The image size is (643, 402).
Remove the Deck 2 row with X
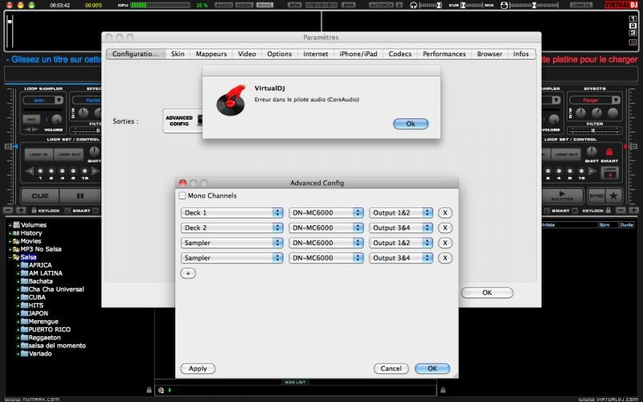[445, 228]
